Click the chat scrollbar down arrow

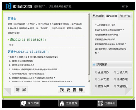pyautogui.click(x=89, y=81)
